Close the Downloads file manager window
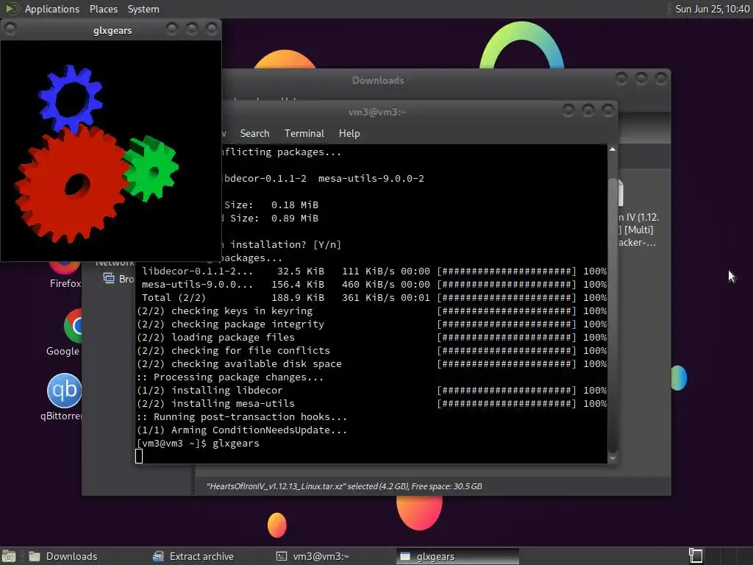Screen dimensions: 753x565 (661, 78)
